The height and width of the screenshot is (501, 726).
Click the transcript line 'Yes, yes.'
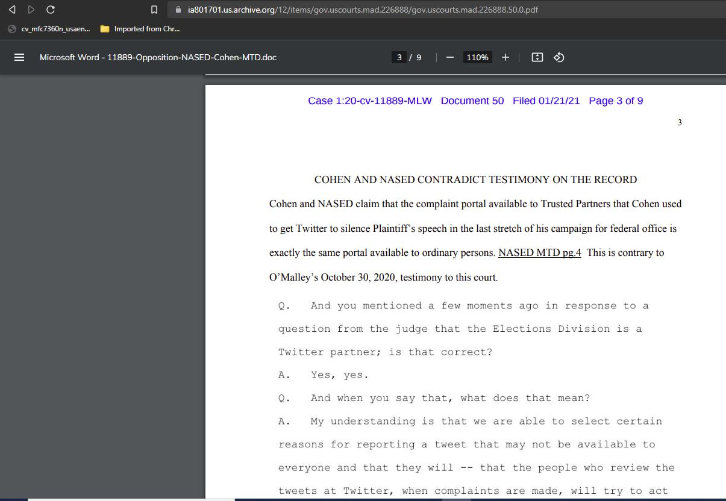(339, 375)
